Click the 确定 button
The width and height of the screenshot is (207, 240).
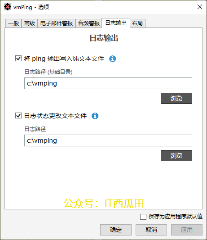point(116,230)
